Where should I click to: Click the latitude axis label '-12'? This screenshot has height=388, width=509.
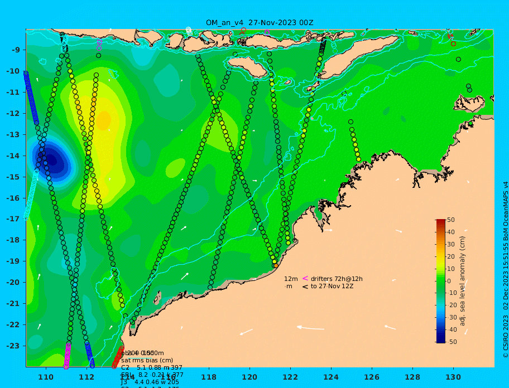pyautogui.click(x=13, y=114)
